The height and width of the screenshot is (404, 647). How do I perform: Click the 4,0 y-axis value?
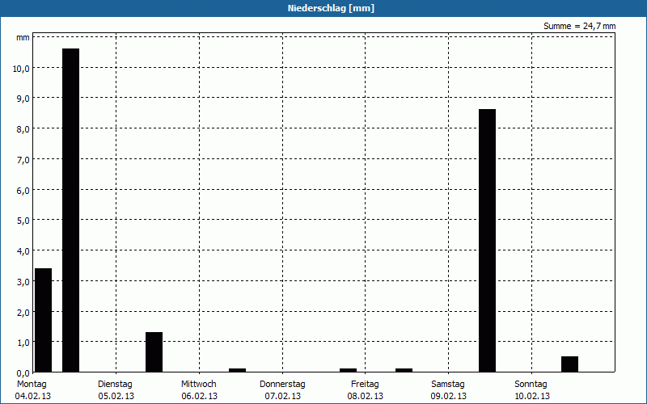(x=23, y=251)
